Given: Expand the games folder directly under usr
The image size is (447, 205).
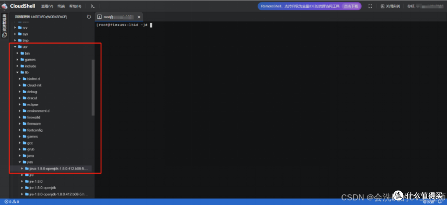Looking at the screenshot, I should (17, 60).
